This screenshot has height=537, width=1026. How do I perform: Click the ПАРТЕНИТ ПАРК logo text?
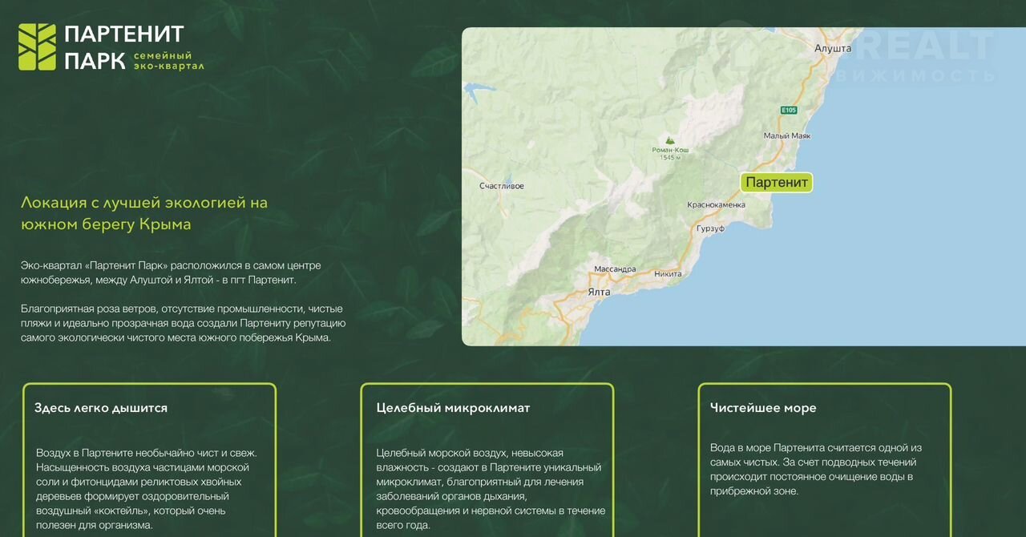123,46
